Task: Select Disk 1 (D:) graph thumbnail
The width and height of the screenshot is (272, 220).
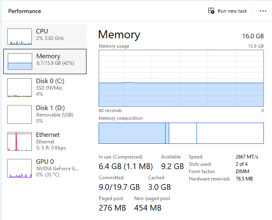Action: (20, 114)
